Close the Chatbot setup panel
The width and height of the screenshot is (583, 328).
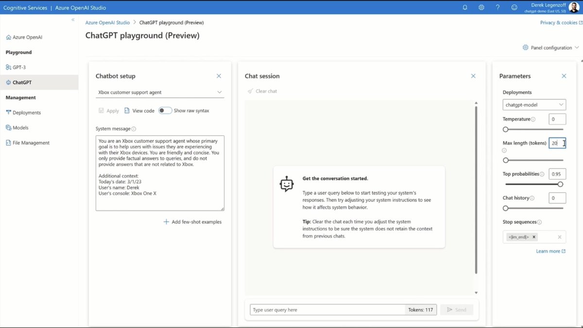219,76
